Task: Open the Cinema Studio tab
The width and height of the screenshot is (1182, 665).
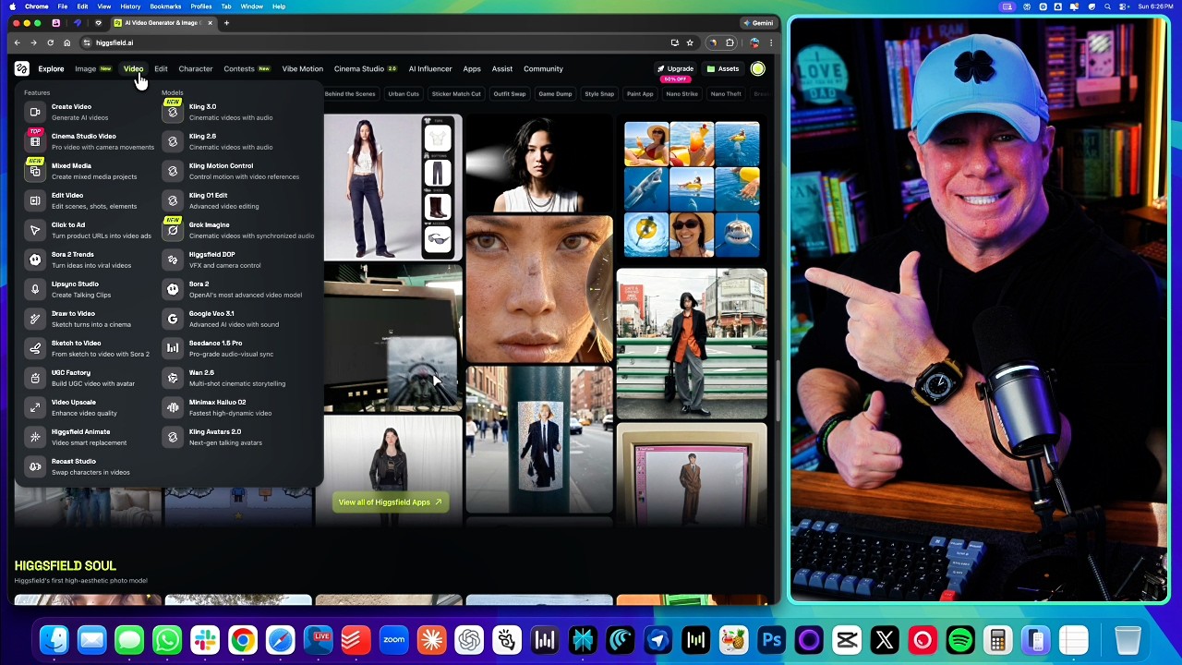Action: point(359,68)
